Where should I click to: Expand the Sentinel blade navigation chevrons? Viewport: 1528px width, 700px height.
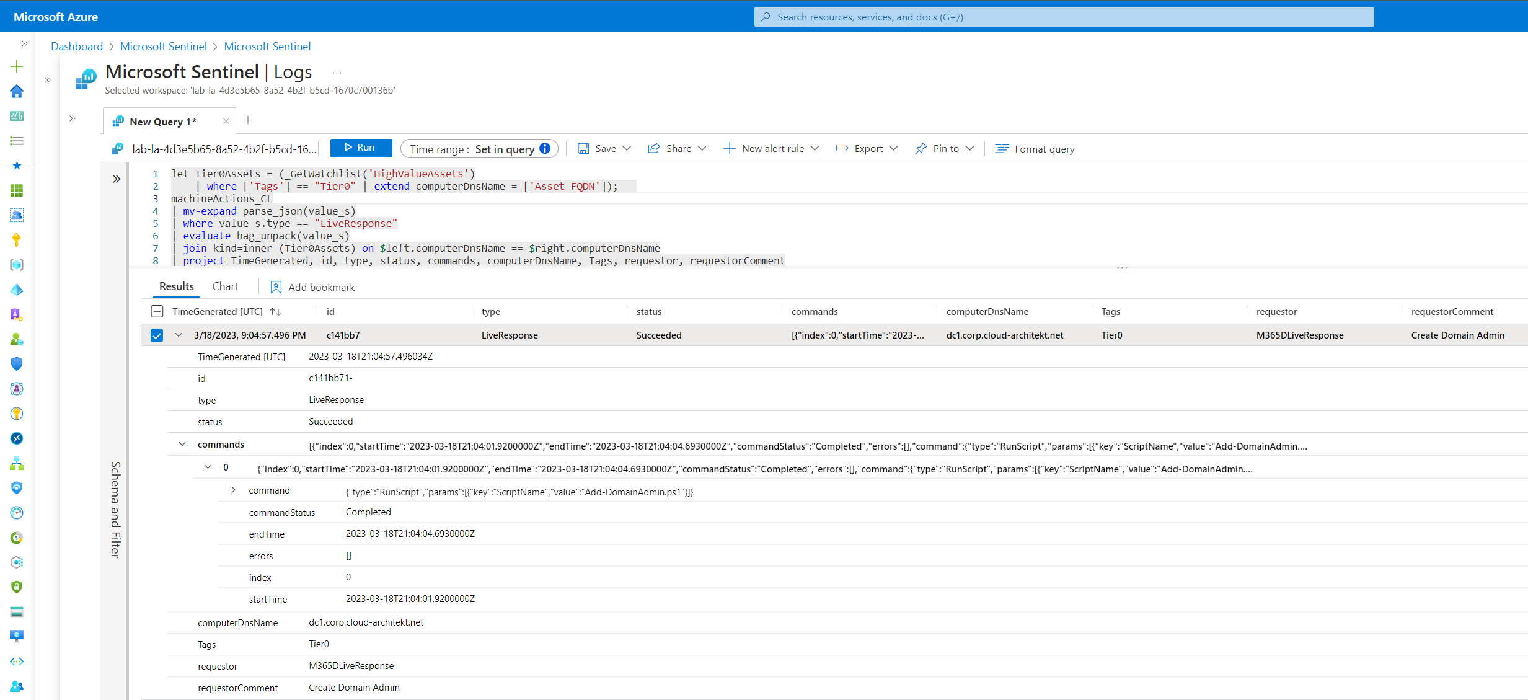[x=48, y=80]
